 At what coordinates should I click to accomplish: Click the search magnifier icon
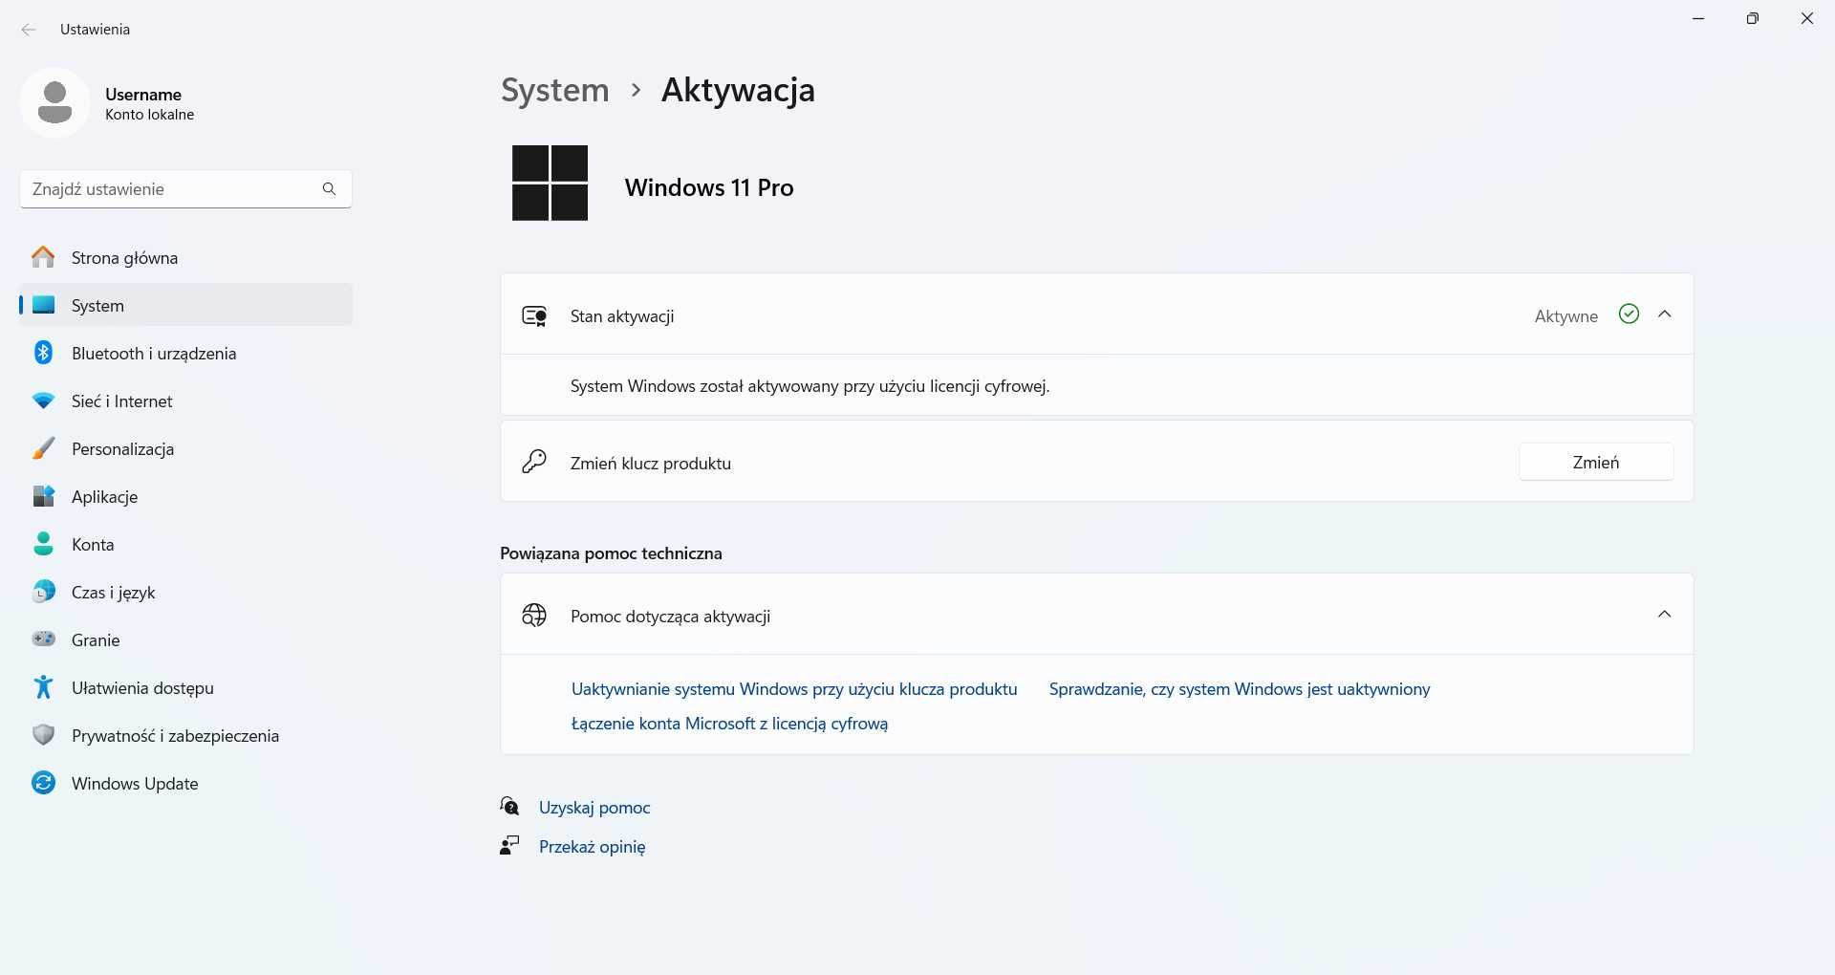coord(329,189)
